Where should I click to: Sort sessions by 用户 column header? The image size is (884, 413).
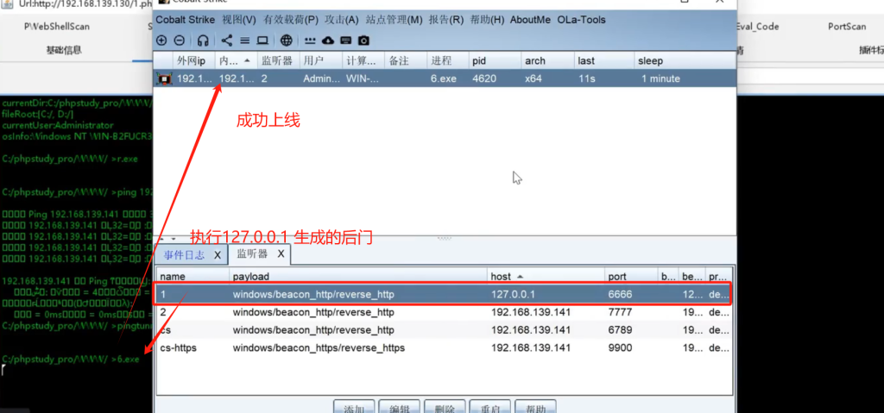[x=321, y=60]
